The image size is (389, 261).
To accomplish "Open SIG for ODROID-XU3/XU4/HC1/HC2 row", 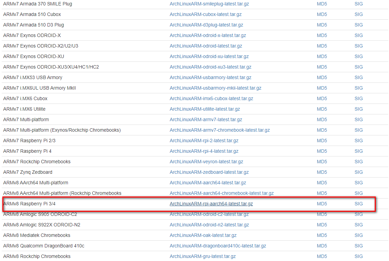I will pyautogui.click(x=358, y=67).
